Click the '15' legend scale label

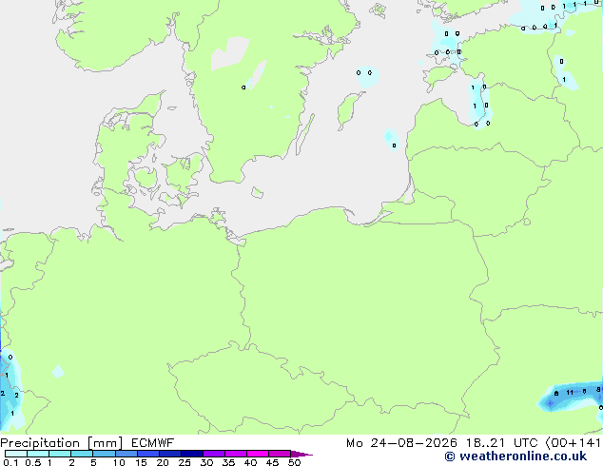[141, 462]
